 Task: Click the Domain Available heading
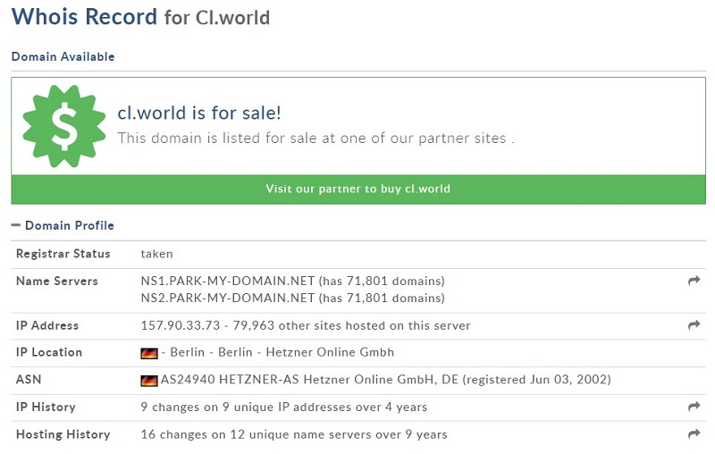pyautogui.click(x=63, y=56)
